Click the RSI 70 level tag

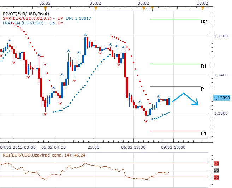pos(216,163)
